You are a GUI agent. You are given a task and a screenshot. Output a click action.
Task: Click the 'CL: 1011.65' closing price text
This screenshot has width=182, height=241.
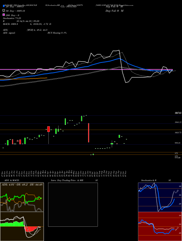pyautogui.click(x=68, y=7)
